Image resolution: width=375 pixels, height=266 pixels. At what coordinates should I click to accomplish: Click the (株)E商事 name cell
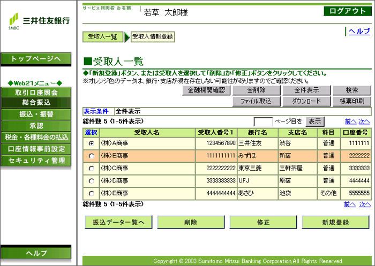point(147,193)
